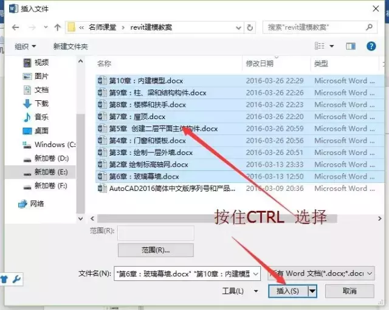Click the 范围(R)... button
Image resolution: width=389 pixels, height=310 pixels.
[x=156, y=250]
